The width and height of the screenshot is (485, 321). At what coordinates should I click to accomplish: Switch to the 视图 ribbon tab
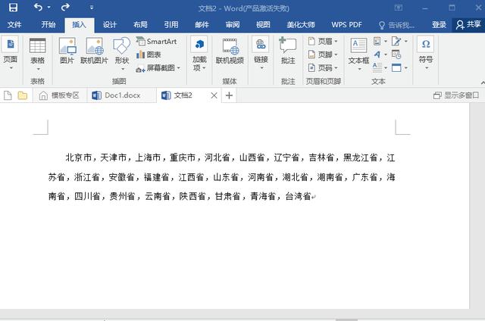click(x=263, y=25)
